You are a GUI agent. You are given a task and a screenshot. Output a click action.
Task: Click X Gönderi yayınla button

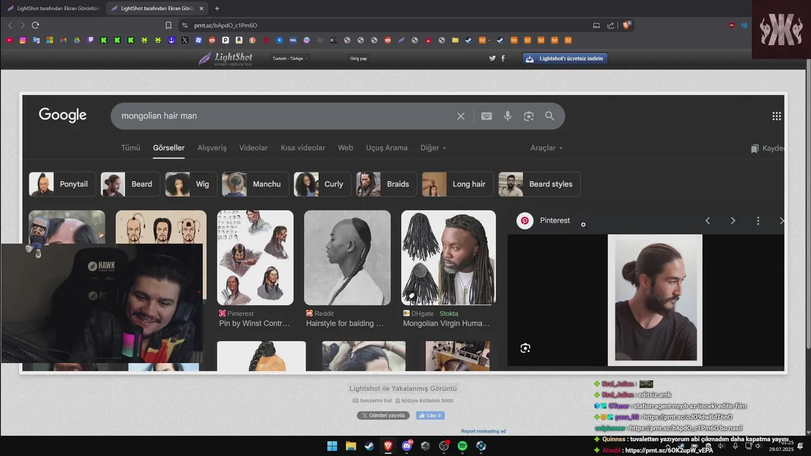point(383,415)
